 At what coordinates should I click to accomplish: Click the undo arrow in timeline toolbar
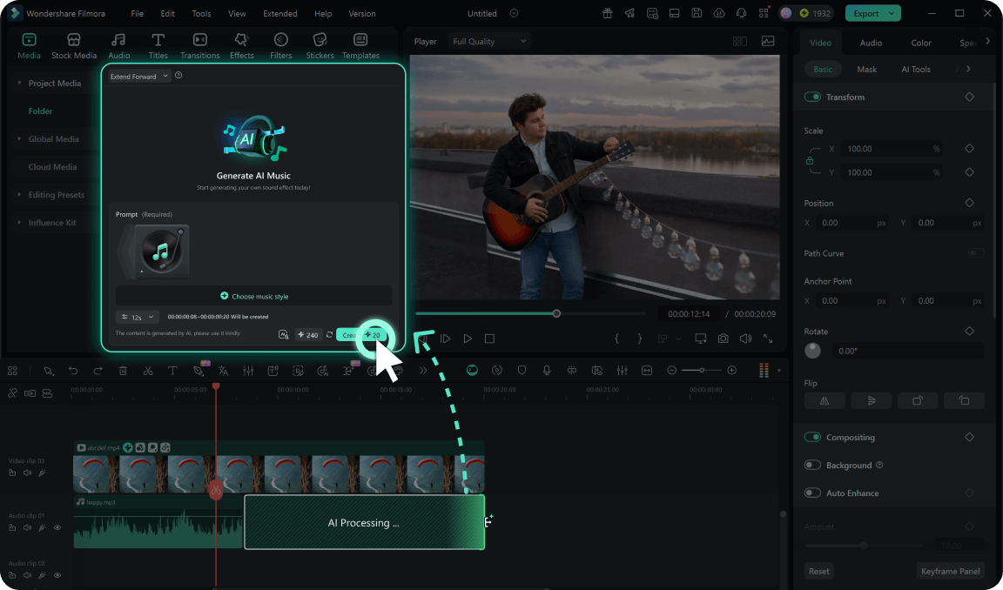(73, 371)
